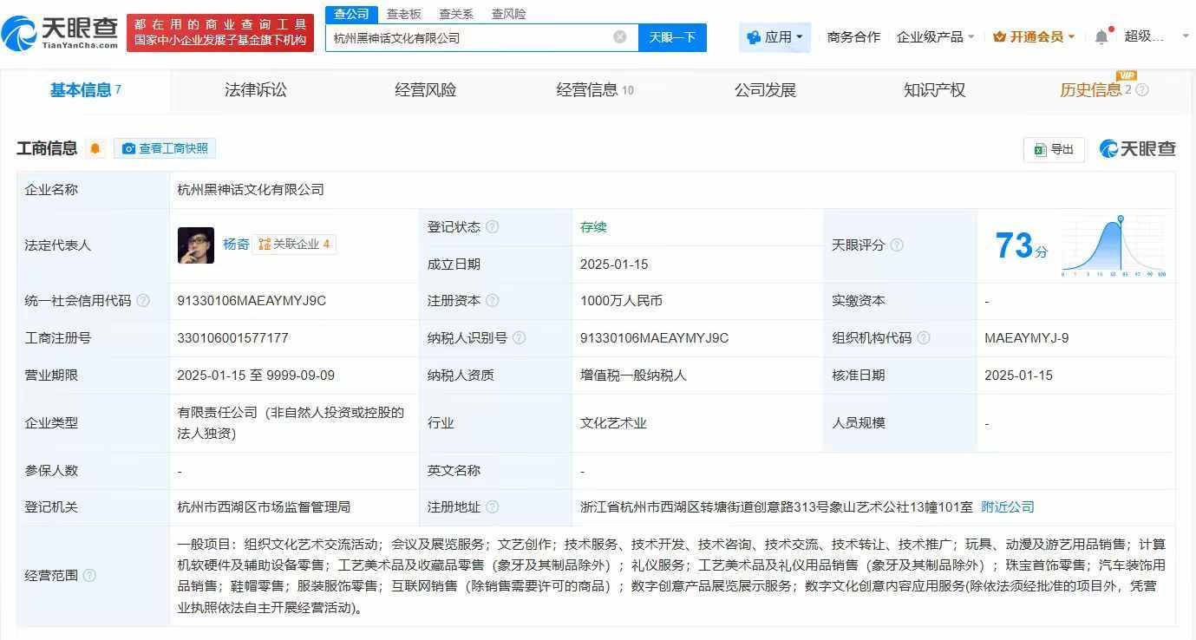1196x640 pixels.
Task: Expand the 应用 dropdown menu
Action: (775, 37)
